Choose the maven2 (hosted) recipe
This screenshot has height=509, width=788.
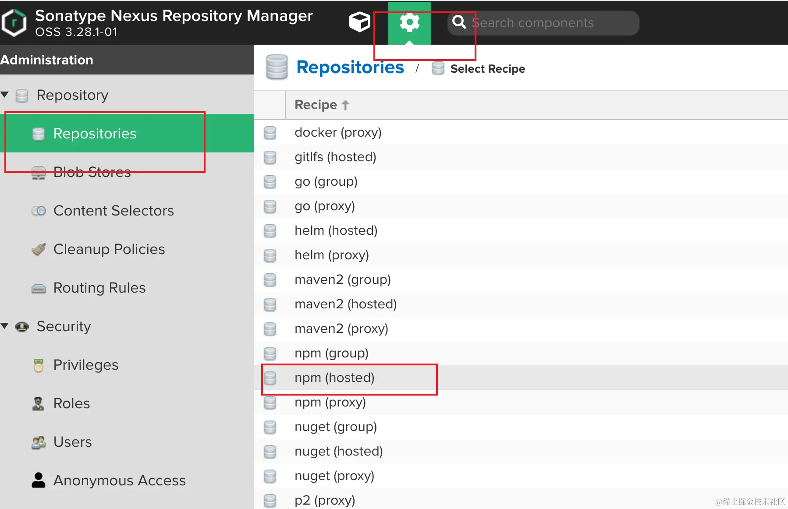[521, 304]
